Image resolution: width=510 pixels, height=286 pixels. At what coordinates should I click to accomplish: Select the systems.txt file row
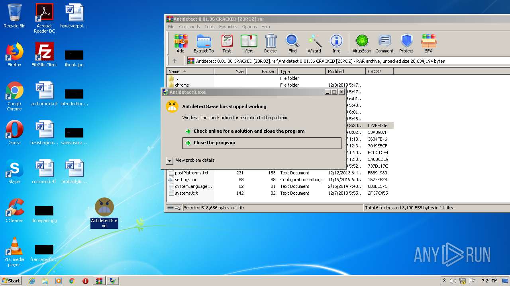click(280, 193)
